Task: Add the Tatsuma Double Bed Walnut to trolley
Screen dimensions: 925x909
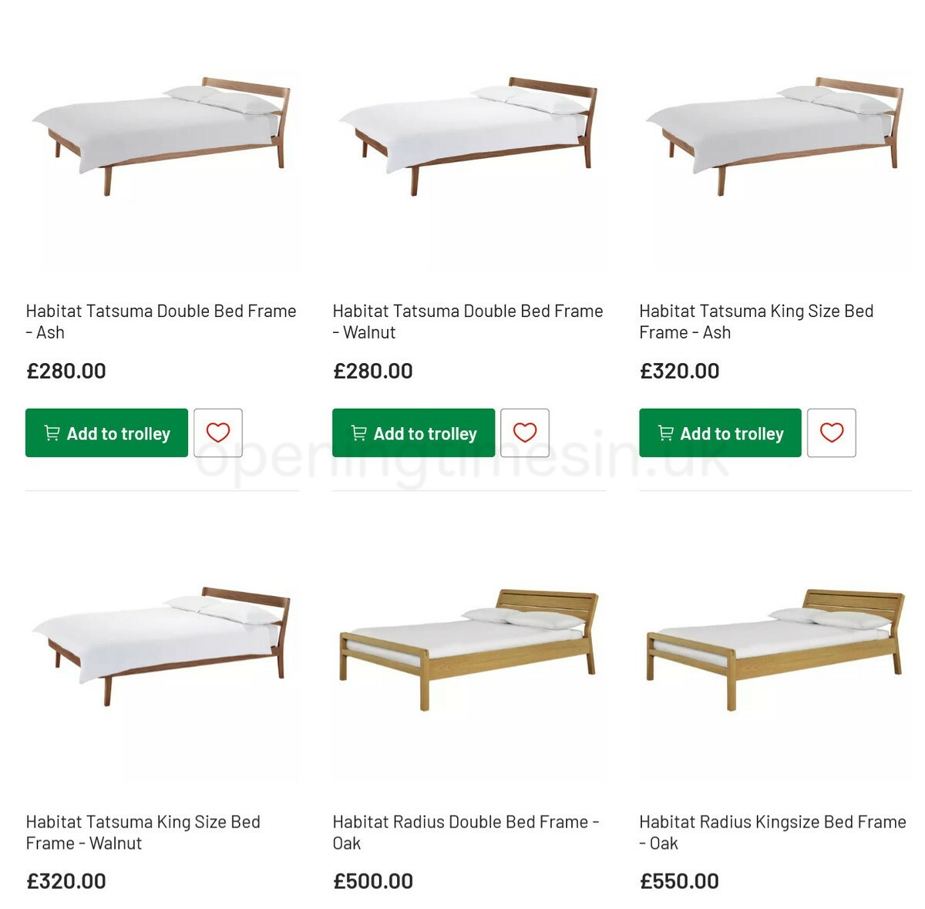Action: click(412, 433)
